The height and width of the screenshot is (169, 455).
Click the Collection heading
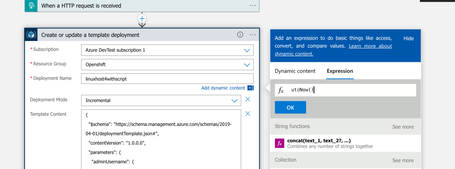[286, 160]
